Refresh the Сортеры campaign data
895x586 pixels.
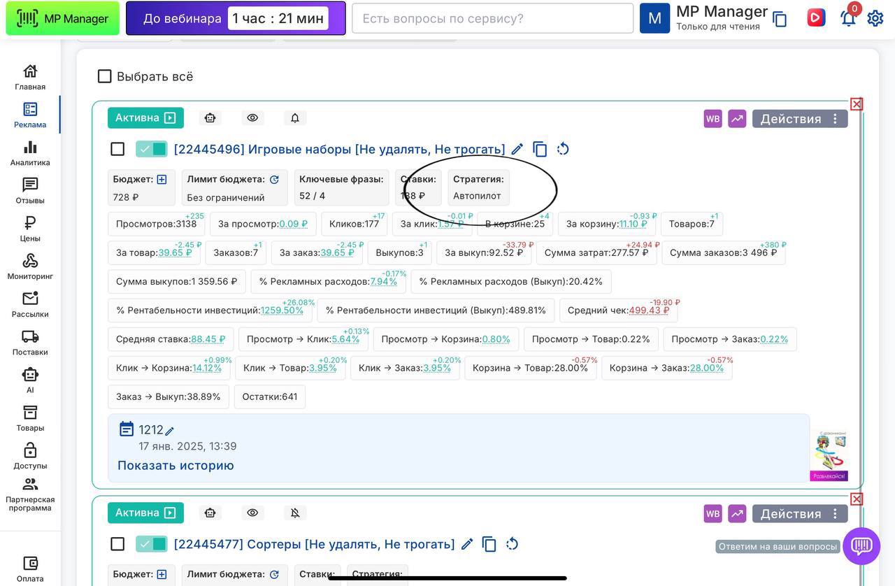click(x=512, y=544)
